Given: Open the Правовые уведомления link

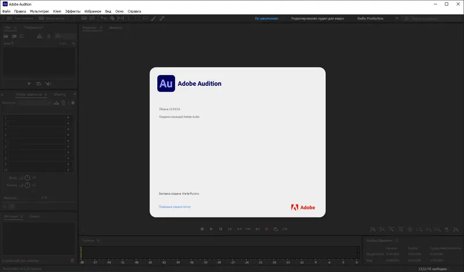Looking at the screenshot, I should pyautogui.click(x=175, y=207).
